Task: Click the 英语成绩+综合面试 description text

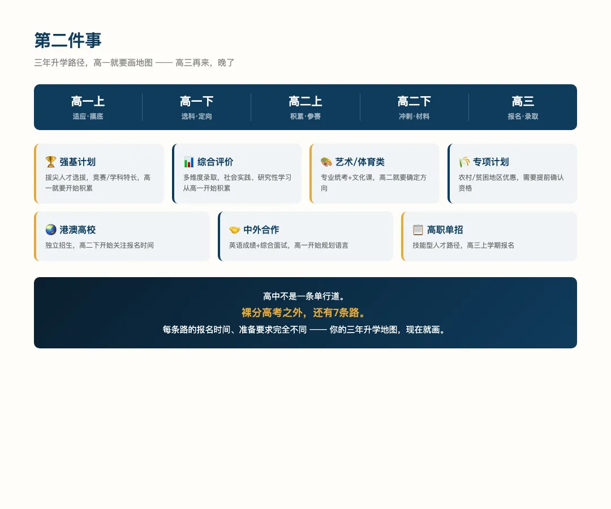Action: 289,245
